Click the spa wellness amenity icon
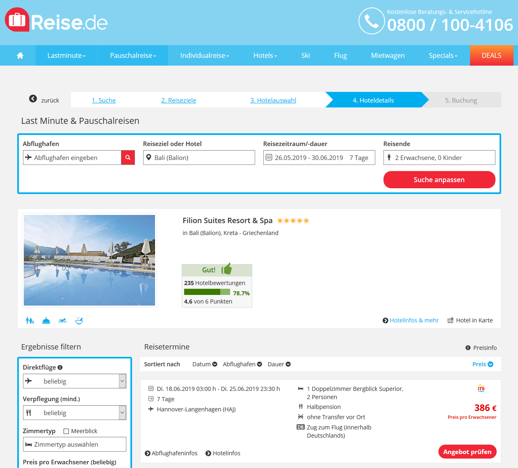The height and width of the screenshot is (468, 518). (x=79, y=320)
